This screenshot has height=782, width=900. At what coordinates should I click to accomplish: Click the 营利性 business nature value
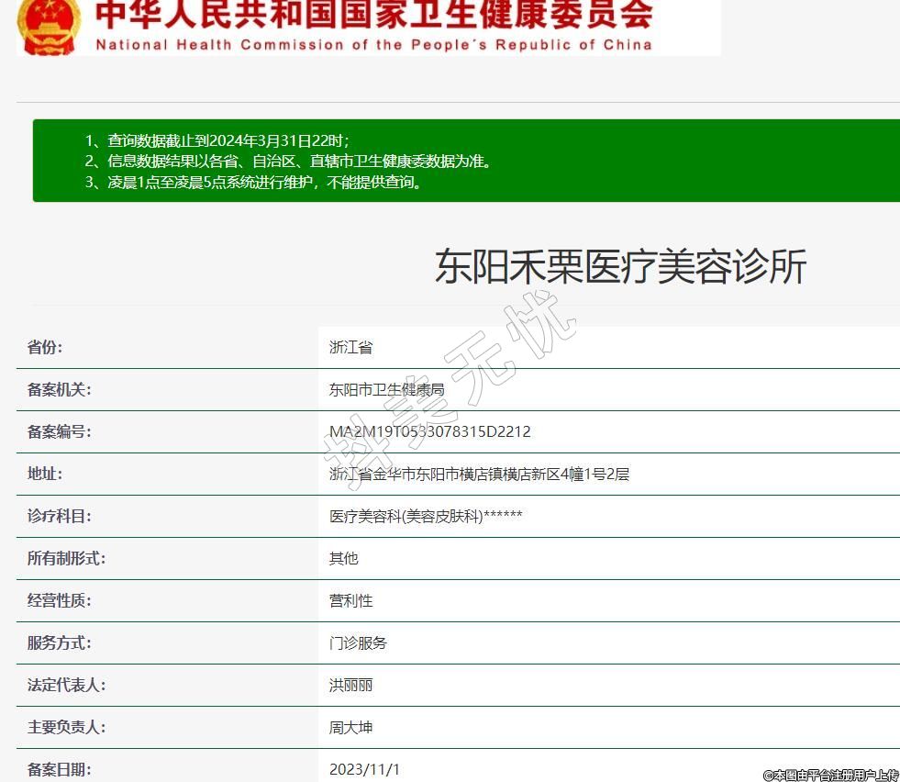pos(350,601)
